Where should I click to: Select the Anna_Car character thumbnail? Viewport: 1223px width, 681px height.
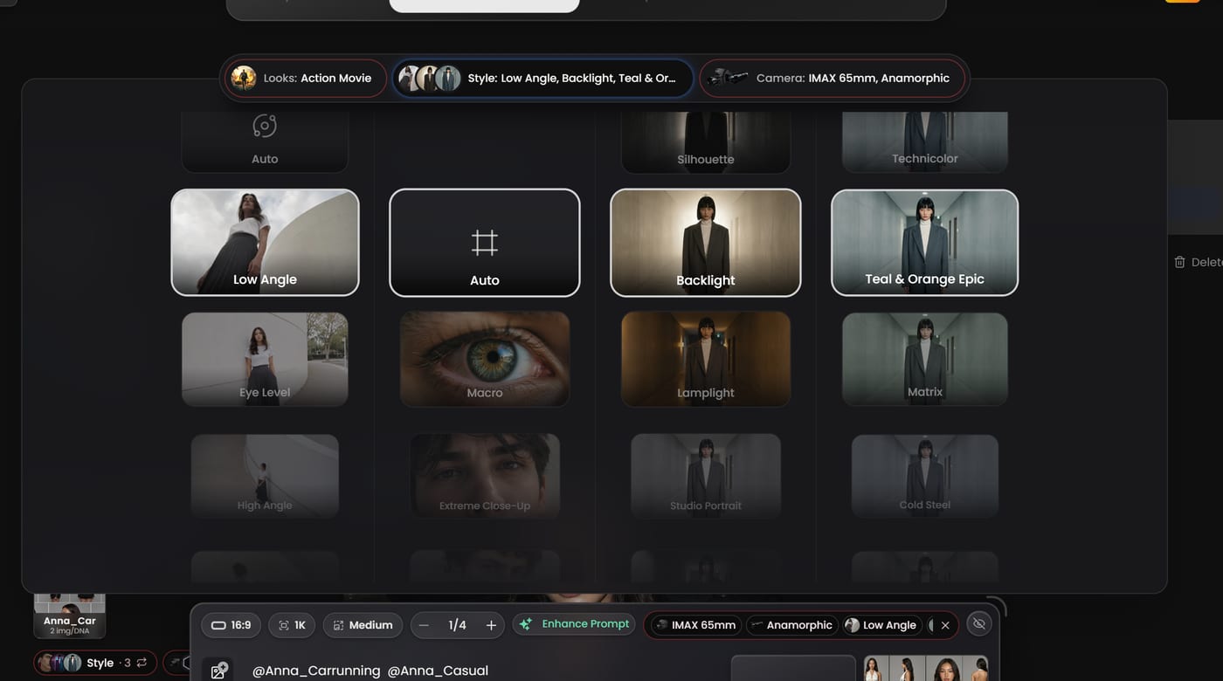[x=70, y=616]
